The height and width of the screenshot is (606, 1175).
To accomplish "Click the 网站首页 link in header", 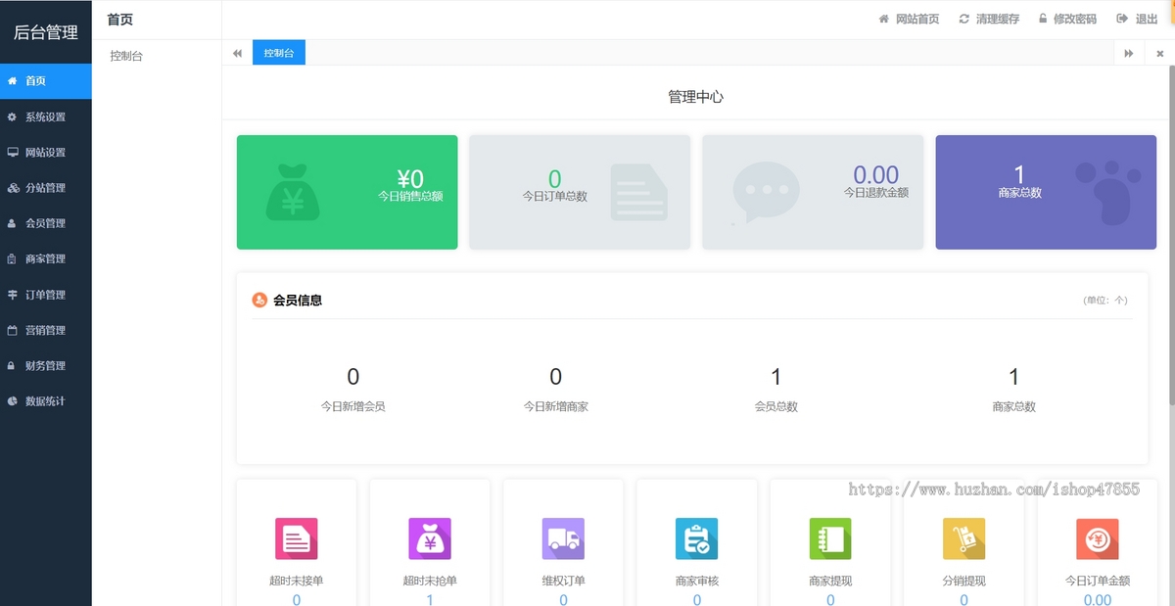I will [x=909, y=20].
